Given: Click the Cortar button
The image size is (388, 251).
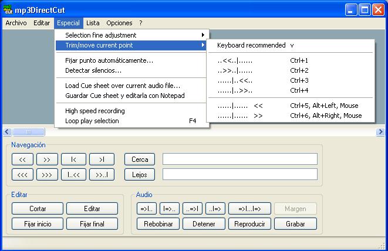Looking at the screenshot, I should (x=38, y=209).
